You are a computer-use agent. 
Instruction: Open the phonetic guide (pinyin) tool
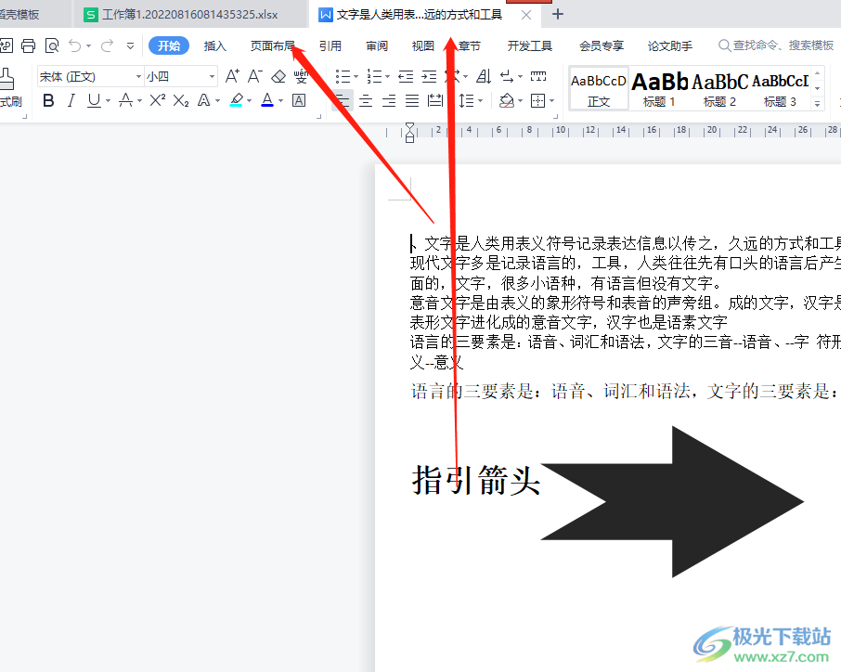[301, 76]
